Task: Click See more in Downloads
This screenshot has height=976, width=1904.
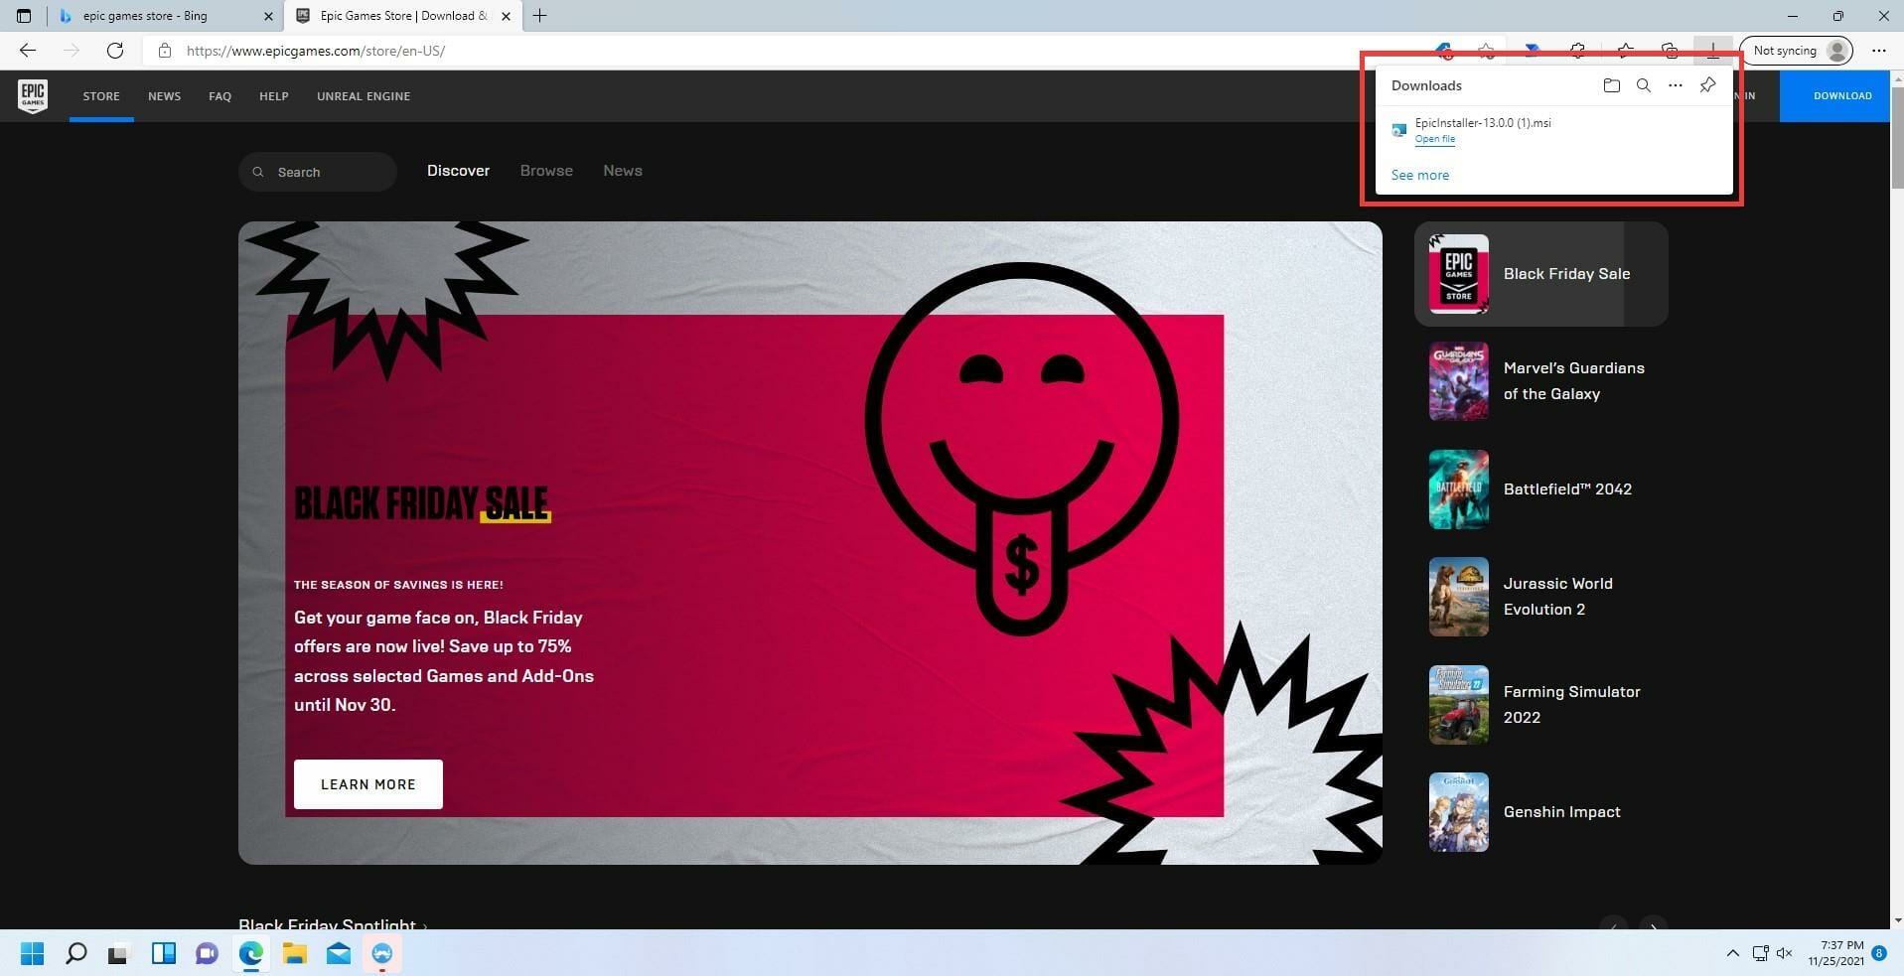Action: point(1419,175)
